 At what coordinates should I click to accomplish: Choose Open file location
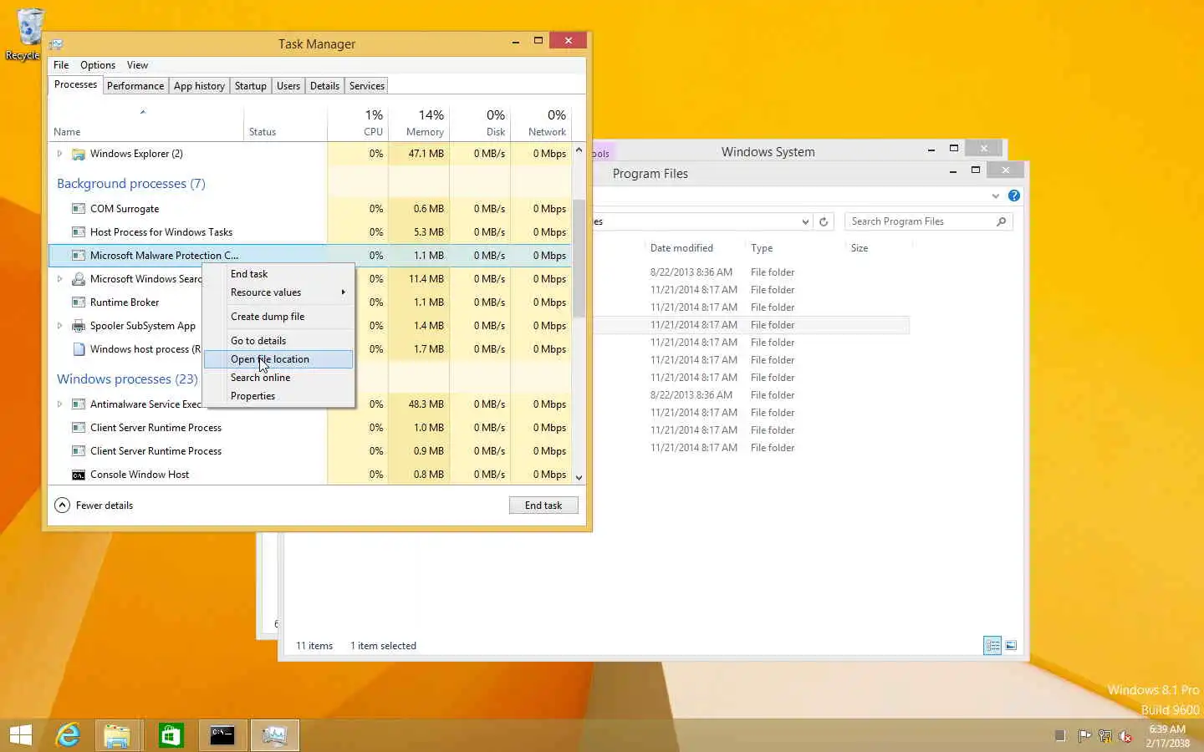click(x=279, y=359)
